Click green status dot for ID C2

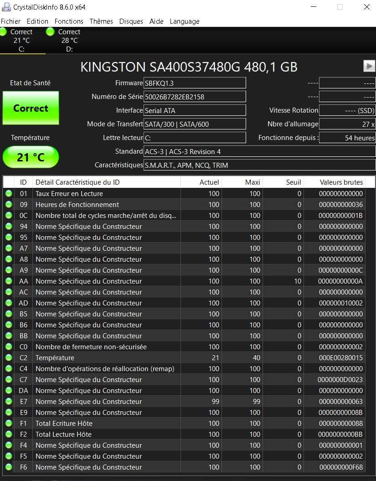[x=9, y=358]
